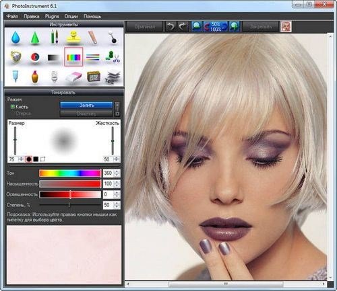
Task: Select the stacked layers text tool
Action: pyautogui.click(x=113, y=77)
